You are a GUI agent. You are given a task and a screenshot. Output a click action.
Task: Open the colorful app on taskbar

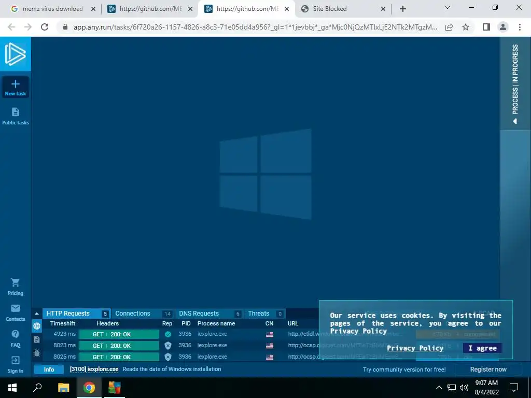115,387
